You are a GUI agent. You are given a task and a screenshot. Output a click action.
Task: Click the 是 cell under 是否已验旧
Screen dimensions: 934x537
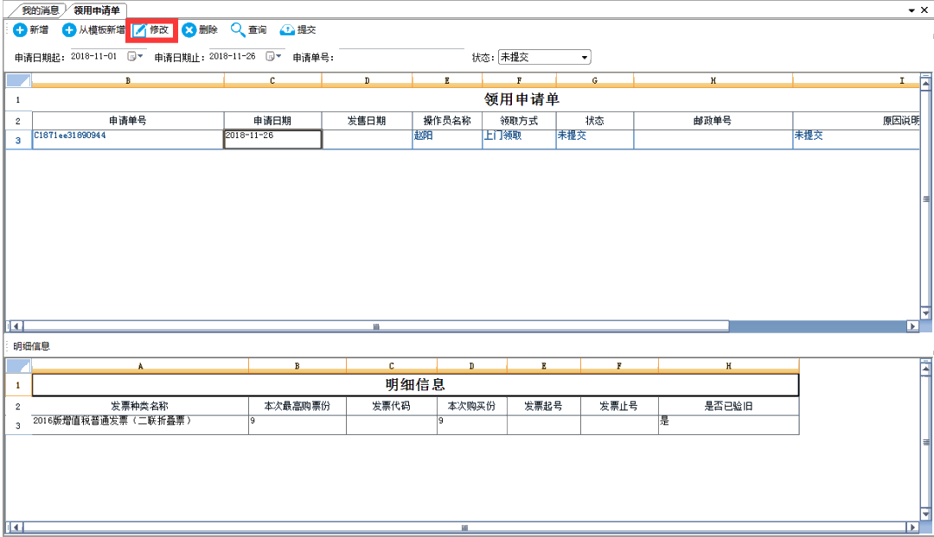click(x=728, y=425)
